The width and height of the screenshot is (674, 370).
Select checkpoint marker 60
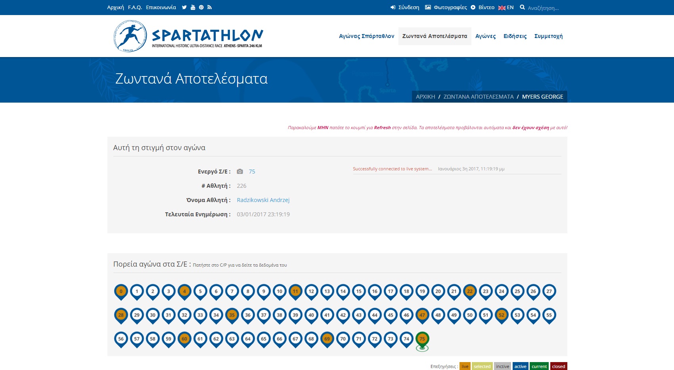tap(184, 339)
